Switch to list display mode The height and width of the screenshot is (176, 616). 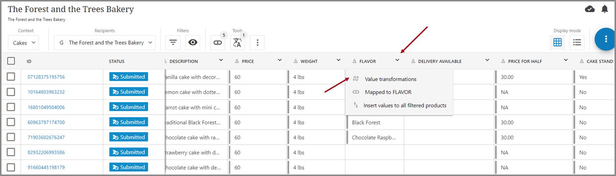pyautogui.click(x=577, y=42)
